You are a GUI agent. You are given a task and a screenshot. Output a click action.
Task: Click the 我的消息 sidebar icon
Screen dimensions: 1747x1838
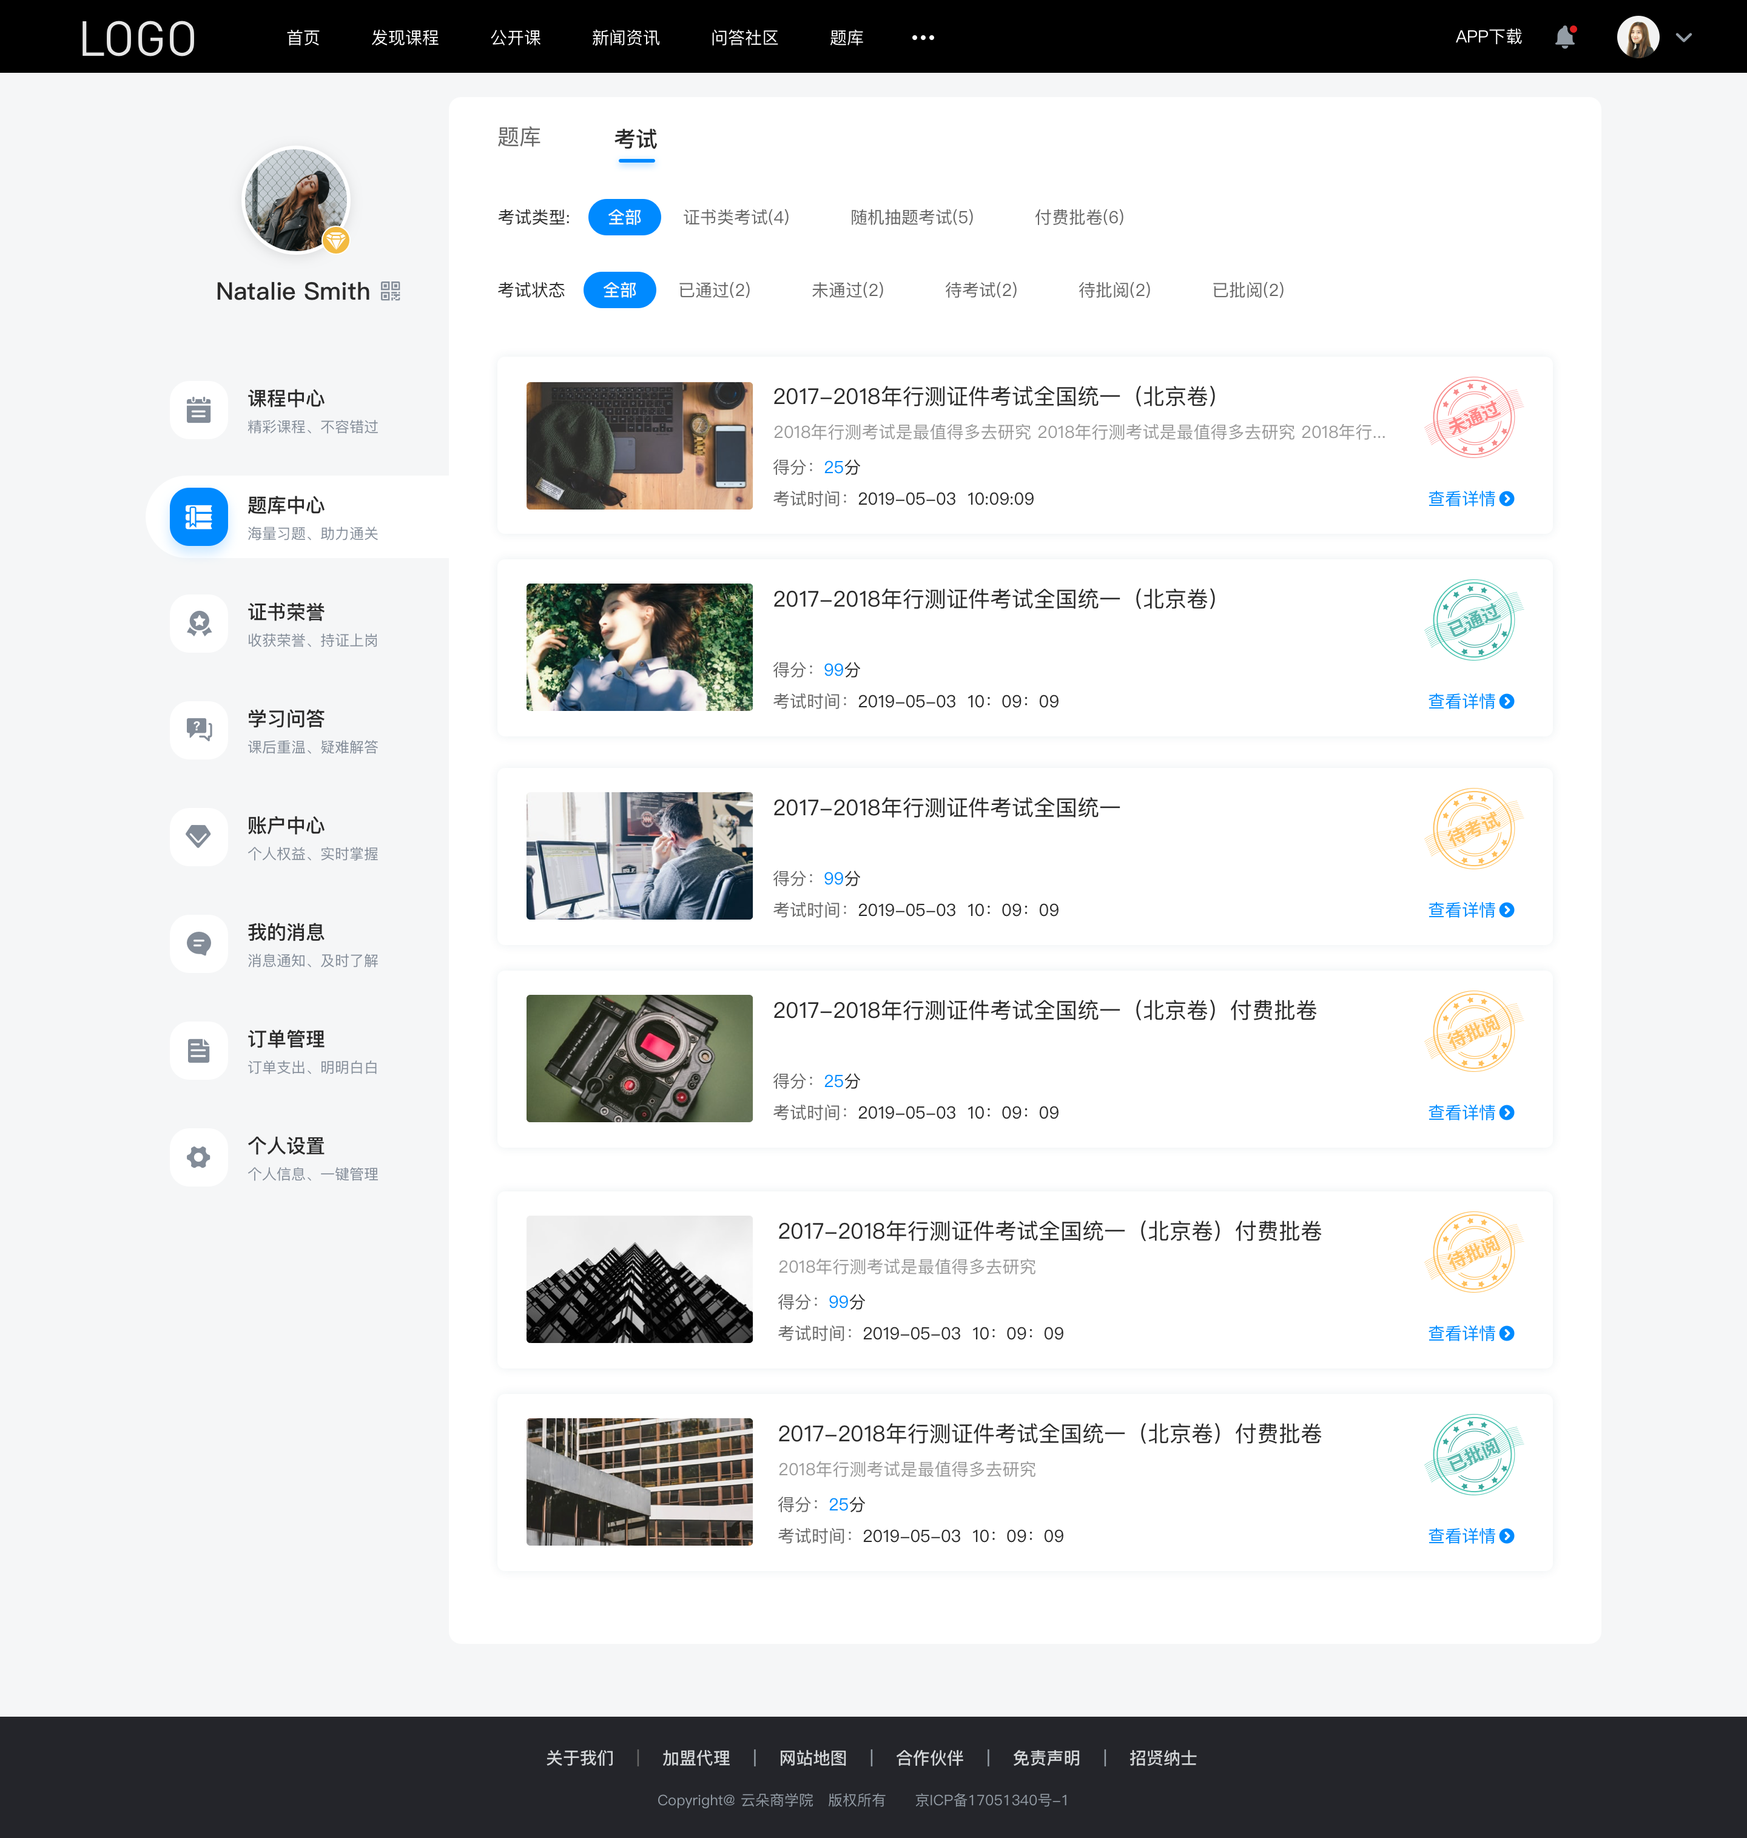pyautogui.click(x=197, y=944)
